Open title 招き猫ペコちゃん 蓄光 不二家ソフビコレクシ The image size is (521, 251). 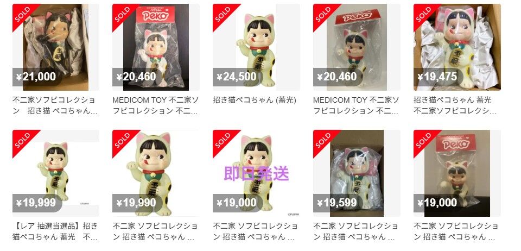(455, 105)
